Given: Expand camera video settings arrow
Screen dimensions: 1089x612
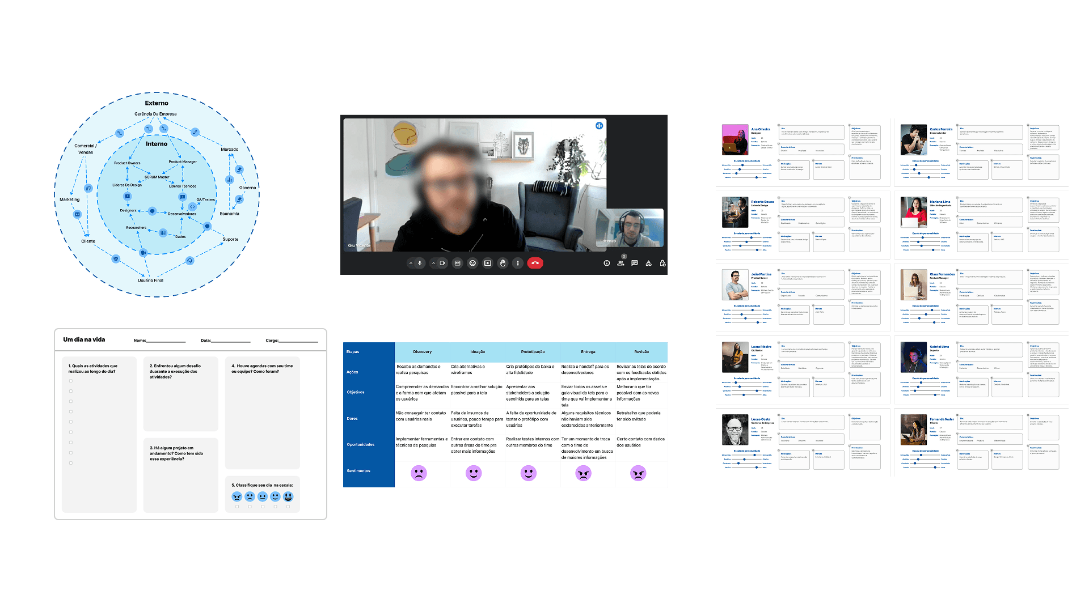Looking at the screenshot, I should [434, 263].
